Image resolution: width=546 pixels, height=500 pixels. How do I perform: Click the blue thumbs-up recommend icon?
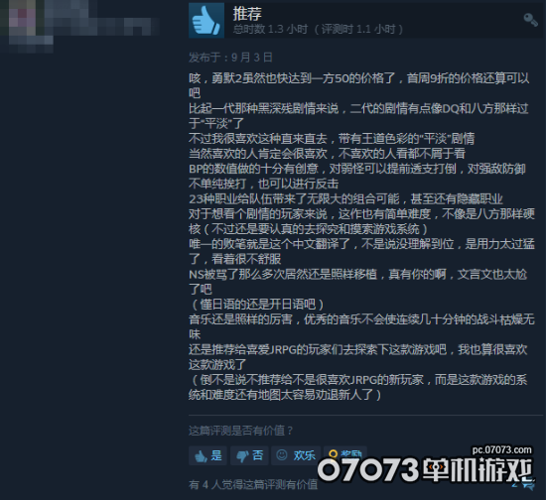tap(206, 21)
